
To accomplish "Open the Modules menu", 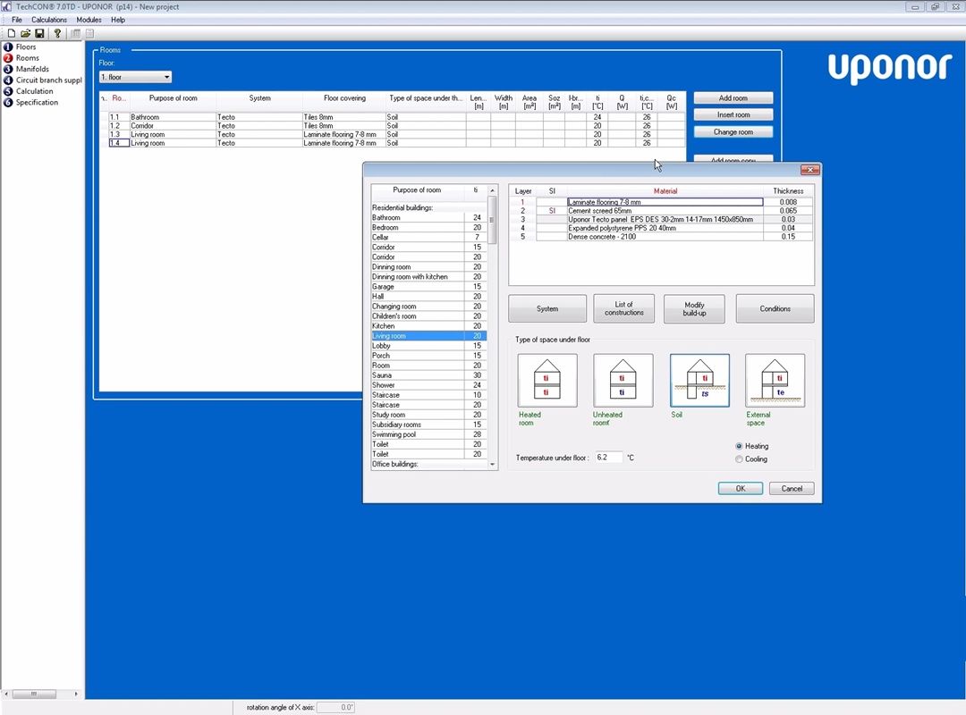I will (x=89, y=20).
